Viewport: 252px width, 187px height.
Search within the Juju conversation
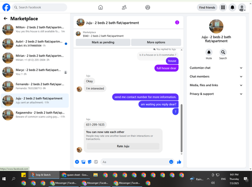(x=223, y=52)
